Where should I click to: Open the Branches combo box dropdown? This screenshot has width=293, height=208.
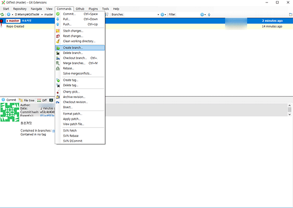tap(158, 15)
